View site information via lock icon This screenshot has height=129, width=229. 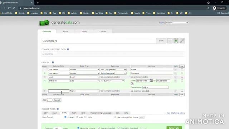[20, 8]
